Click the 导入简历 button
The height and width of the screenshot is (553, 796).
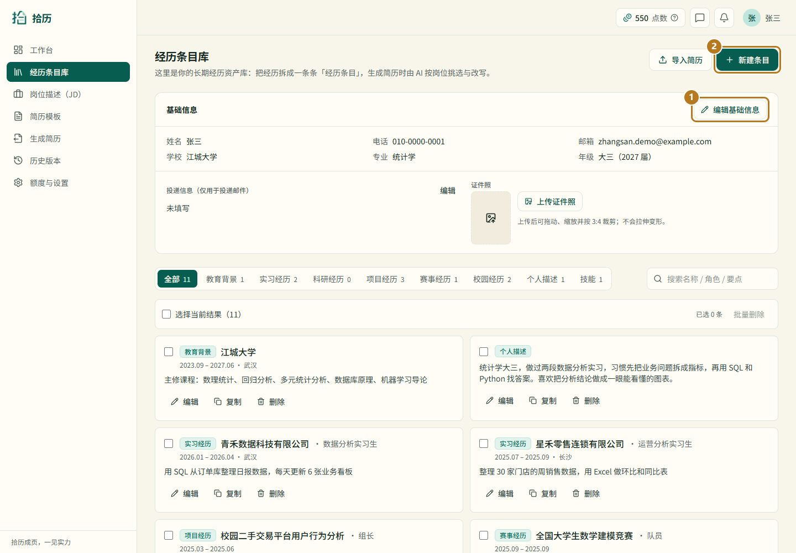pos(680,60)
